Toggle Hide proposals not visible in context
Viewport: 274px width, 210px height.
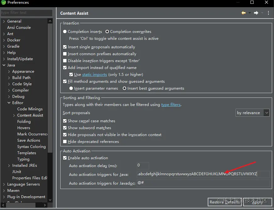click(x=65, y=135)
